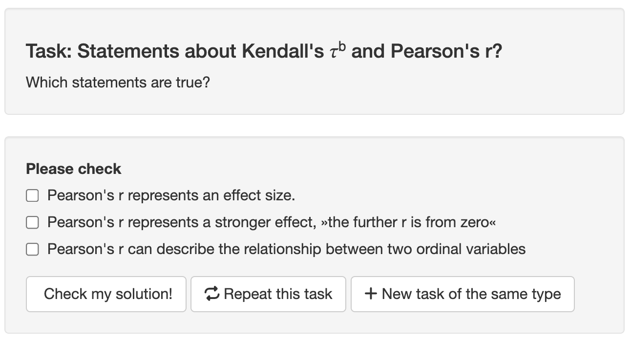Screen dimensions: 631x342
Task: Click the 'Repeat this task' button label
Action: (278, 294)
